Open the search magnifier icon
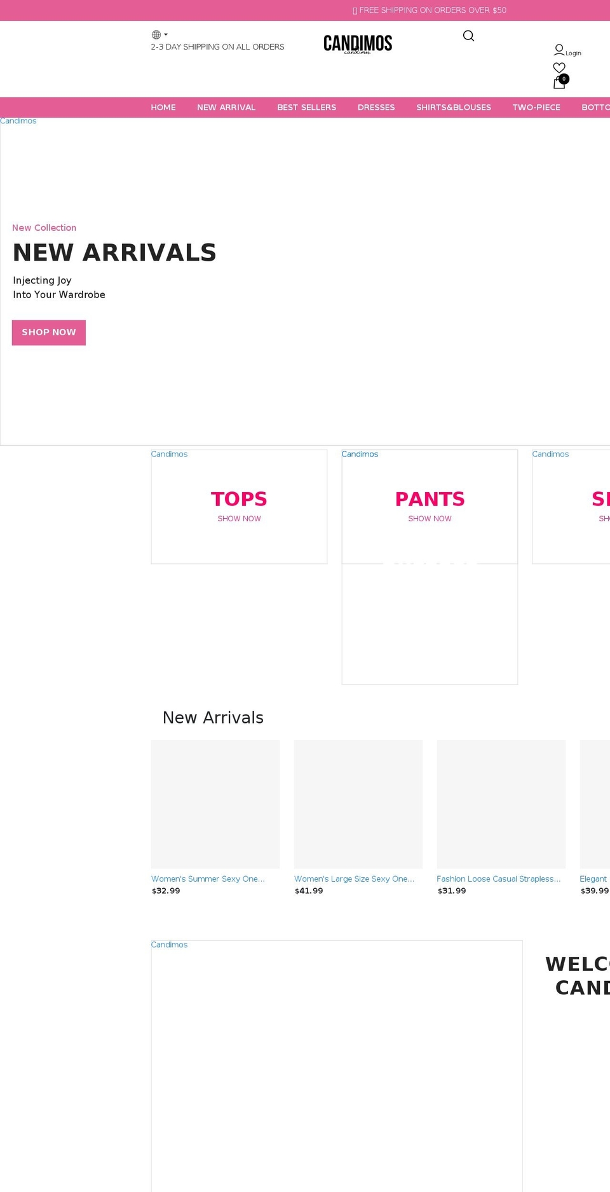 coord(468,36)
